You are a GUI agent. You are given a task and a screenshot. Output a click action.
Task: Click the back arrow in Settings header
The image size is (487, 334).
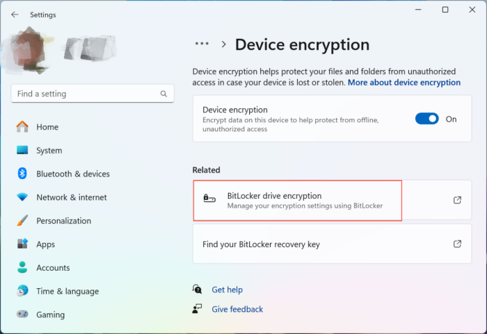click(15, 15)
